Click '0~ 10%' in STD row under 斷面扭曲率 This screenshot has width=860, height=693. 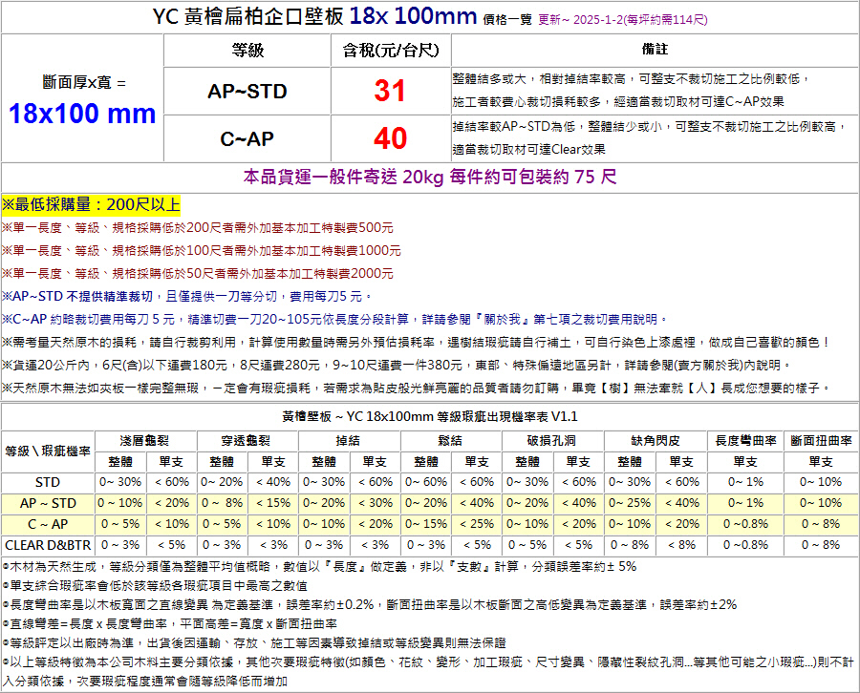(x=821, y=482)
